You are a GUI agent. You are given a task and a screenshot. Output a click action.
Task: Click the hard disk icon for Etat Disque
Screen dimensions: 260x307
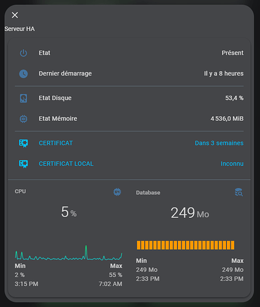pos(23,98)
